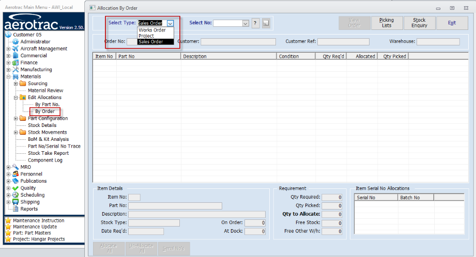Image resolution: width=476 pixels, height=257 pixels.
Task: Click the Quality green checkmark icon
Action: coord(16,188)
